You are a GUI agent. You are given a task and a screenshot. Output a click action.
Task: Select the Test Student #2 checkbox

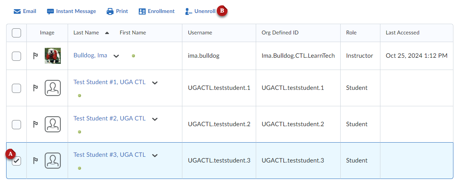(16, 124)
